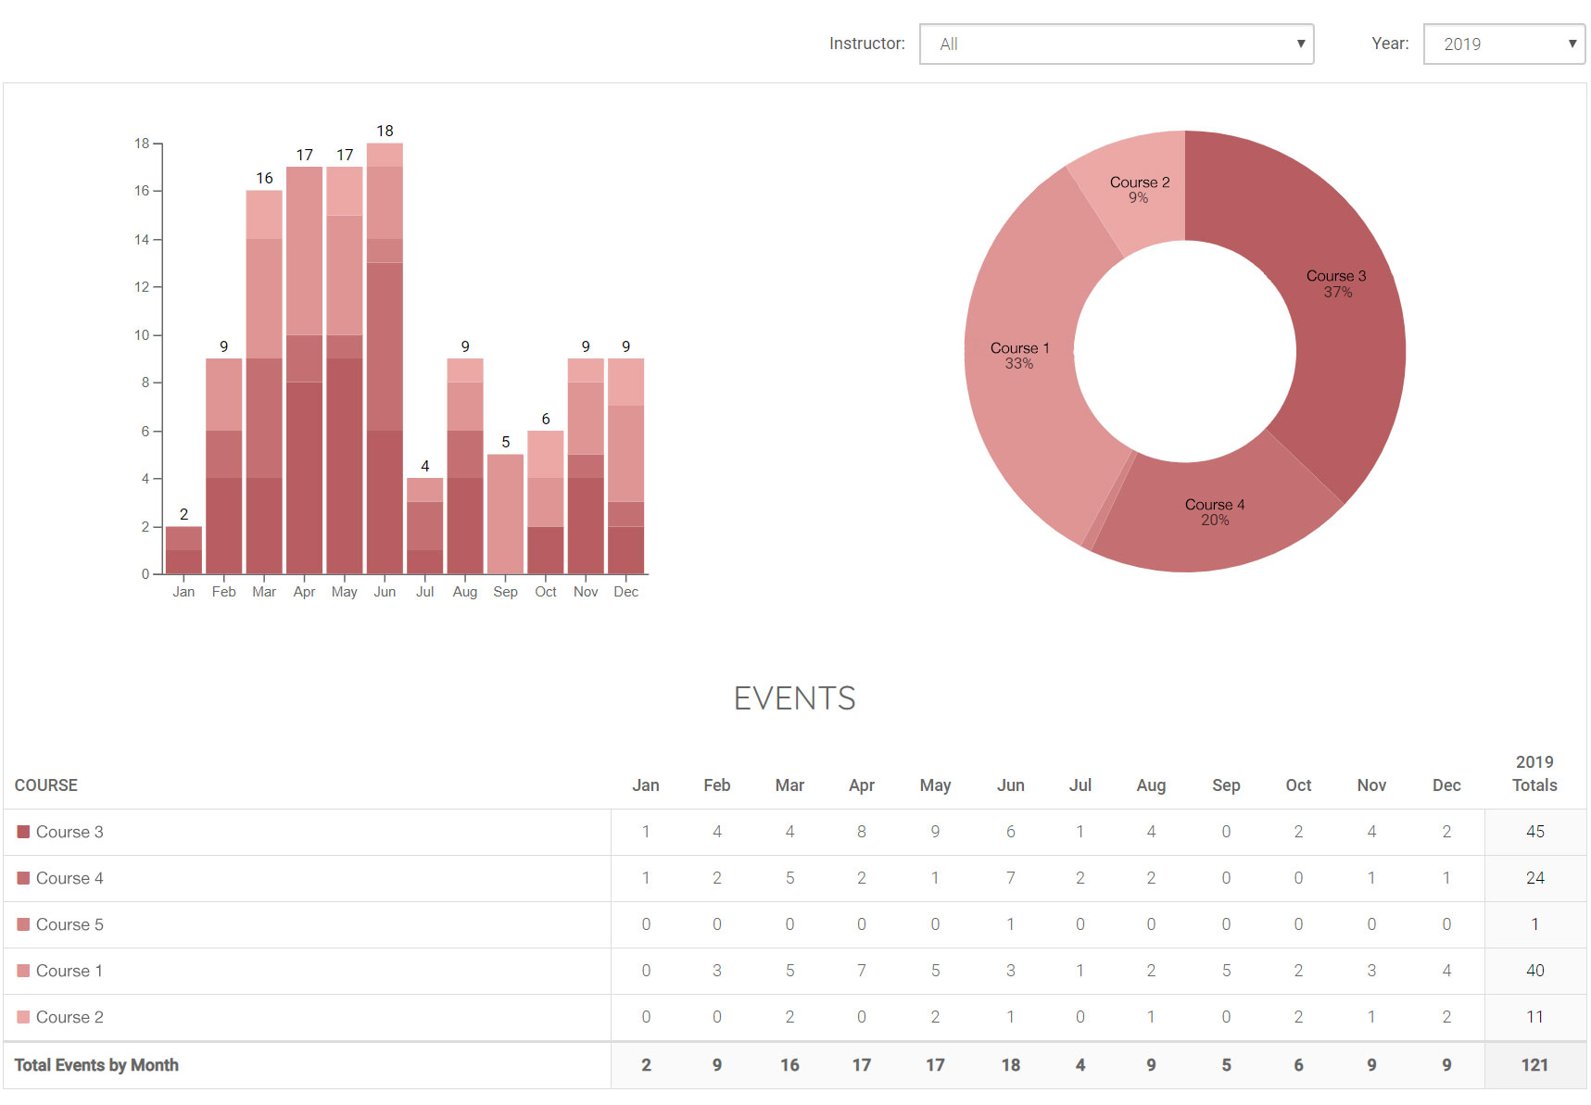
Task: Open Course 4 June events value 7
Action: click(x=1010, y=878)
